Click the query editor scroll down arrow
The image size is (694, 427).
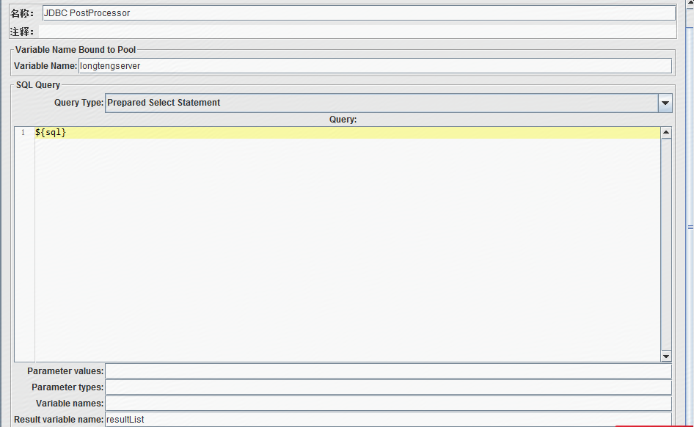pyautogui.click(x=666, y=357)
